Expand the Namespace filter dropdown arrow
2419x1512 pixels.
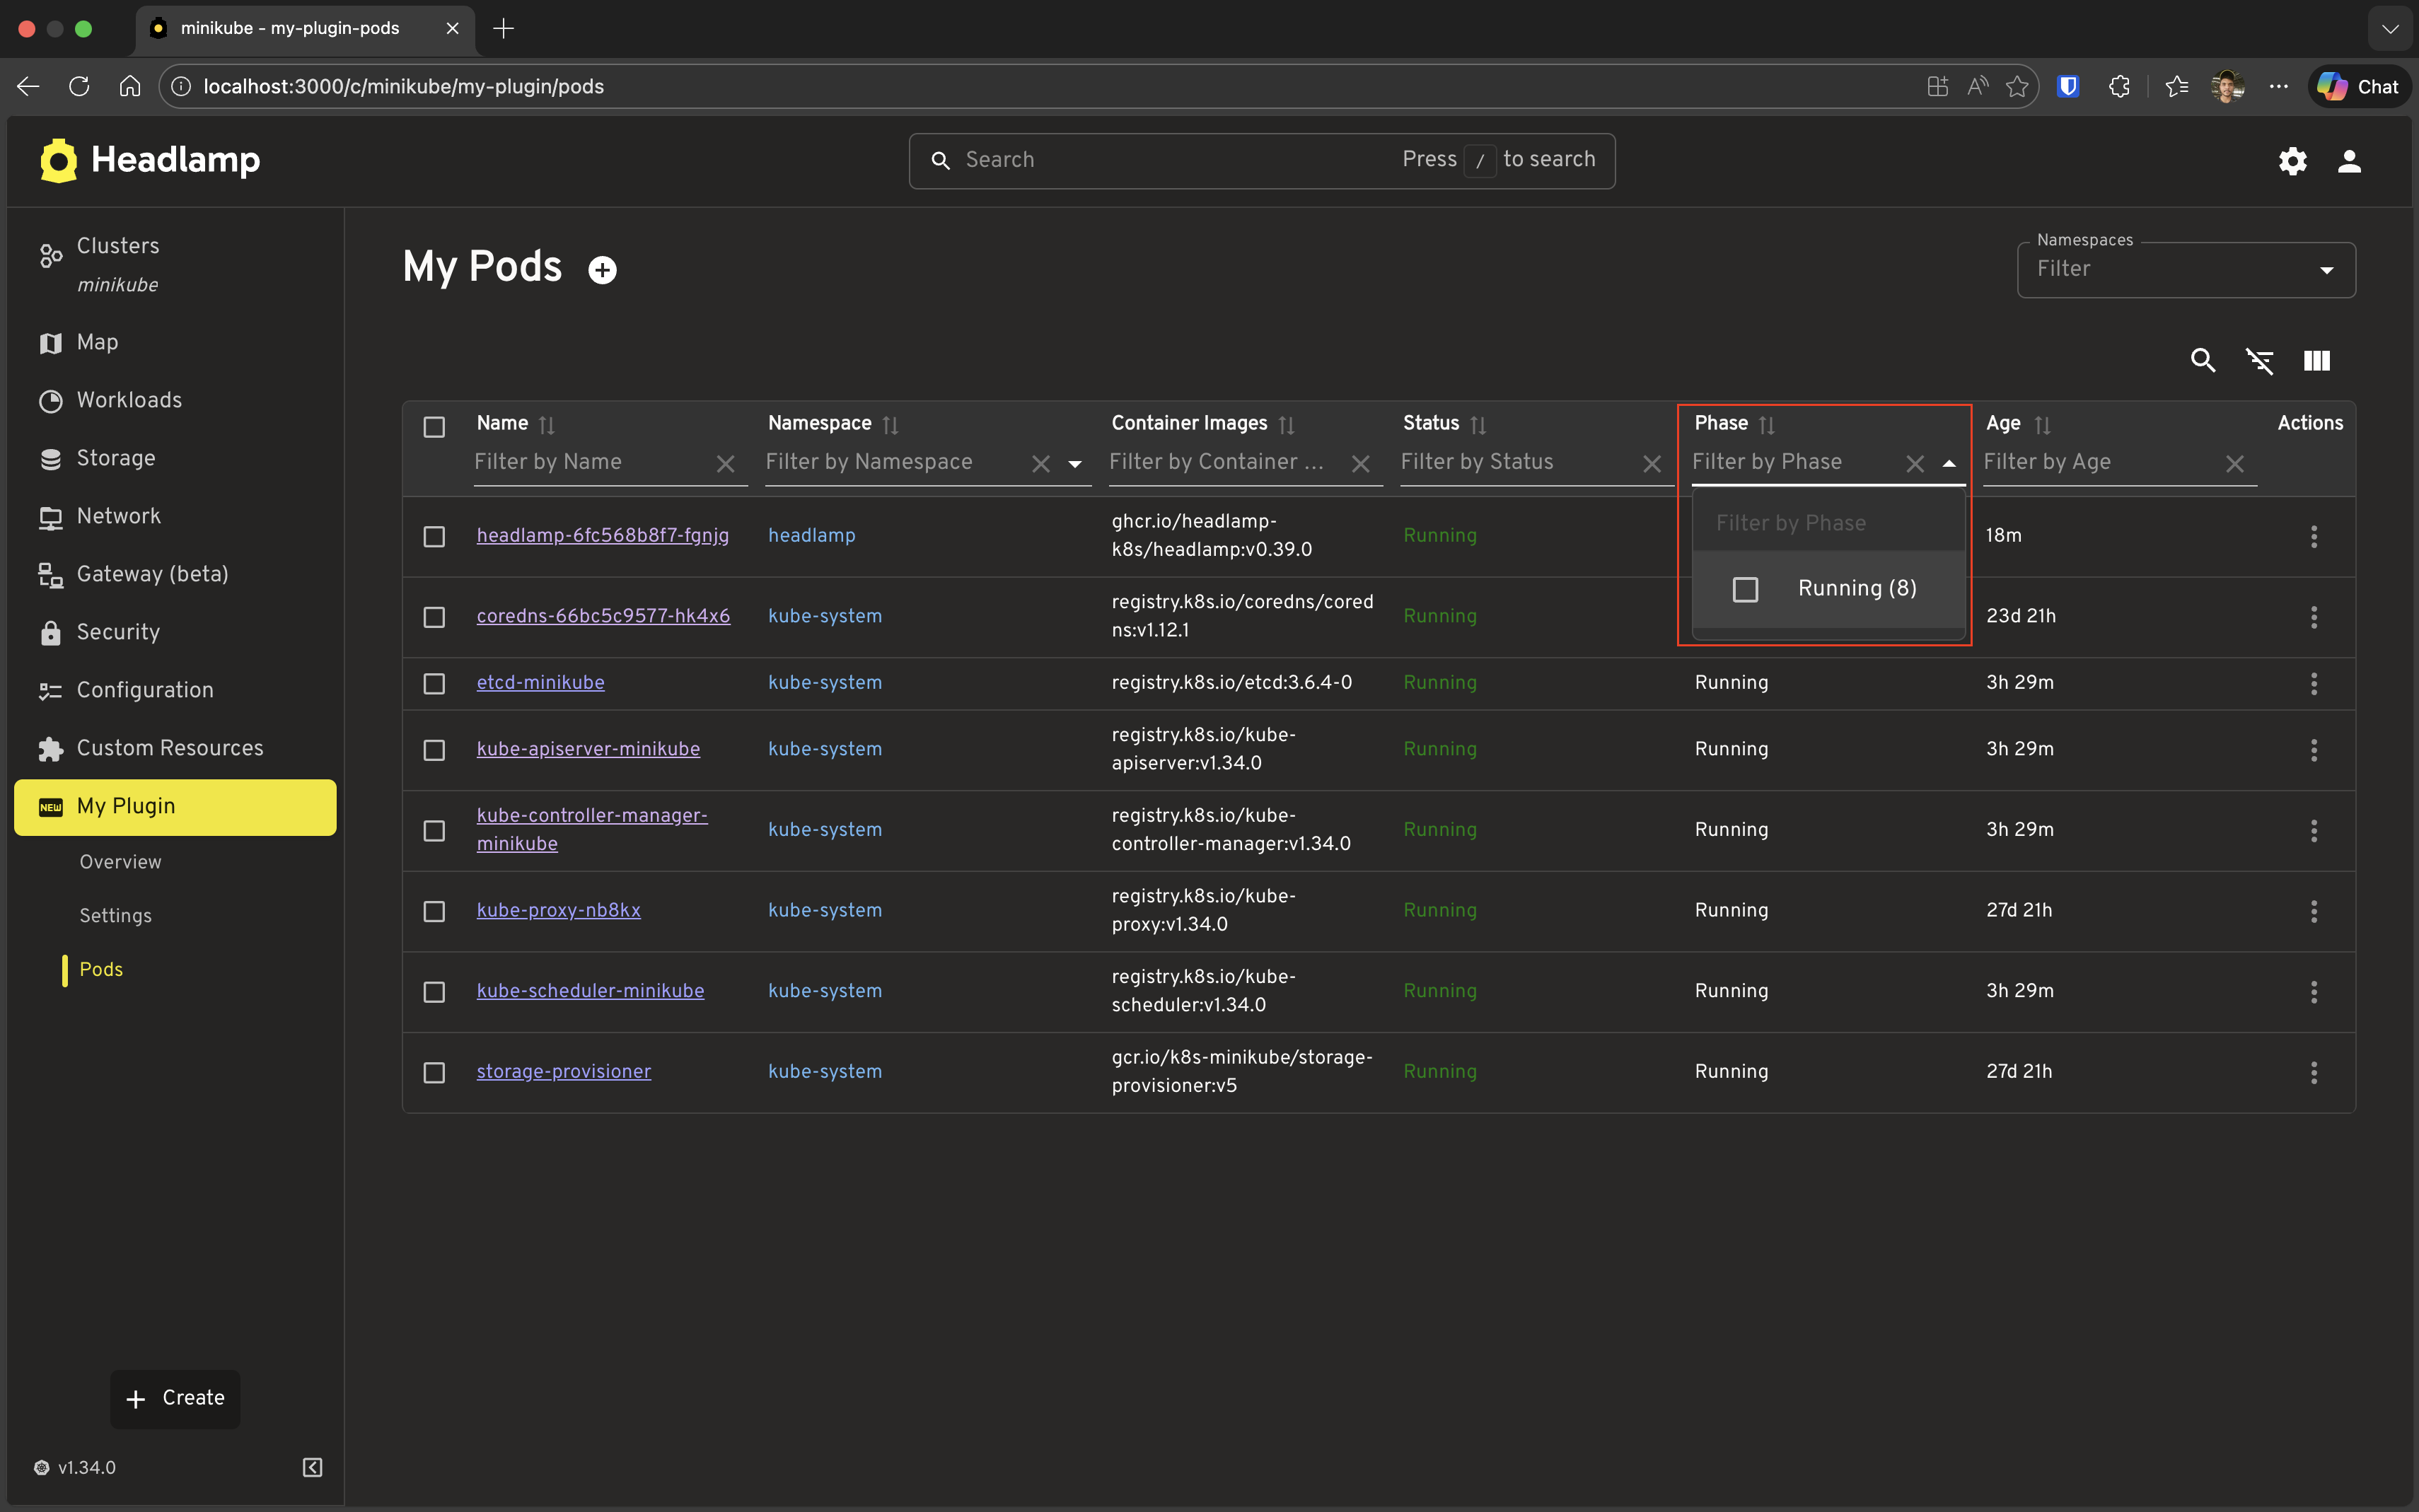[1074, 464]
